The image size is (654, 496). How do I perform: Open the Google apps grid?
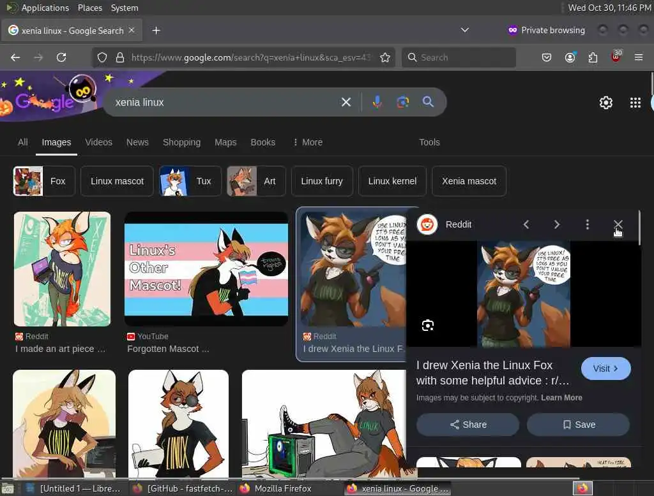[x=635, y=103]
